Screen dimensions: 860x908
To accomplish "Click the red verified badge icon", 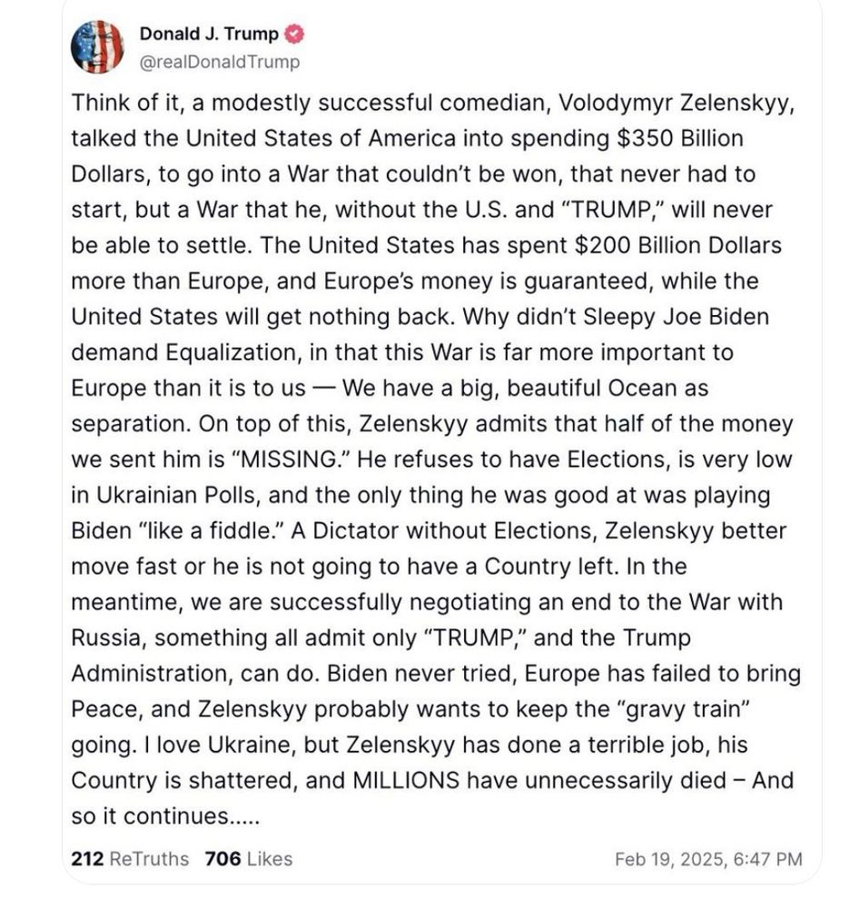I will coord(295,35).
